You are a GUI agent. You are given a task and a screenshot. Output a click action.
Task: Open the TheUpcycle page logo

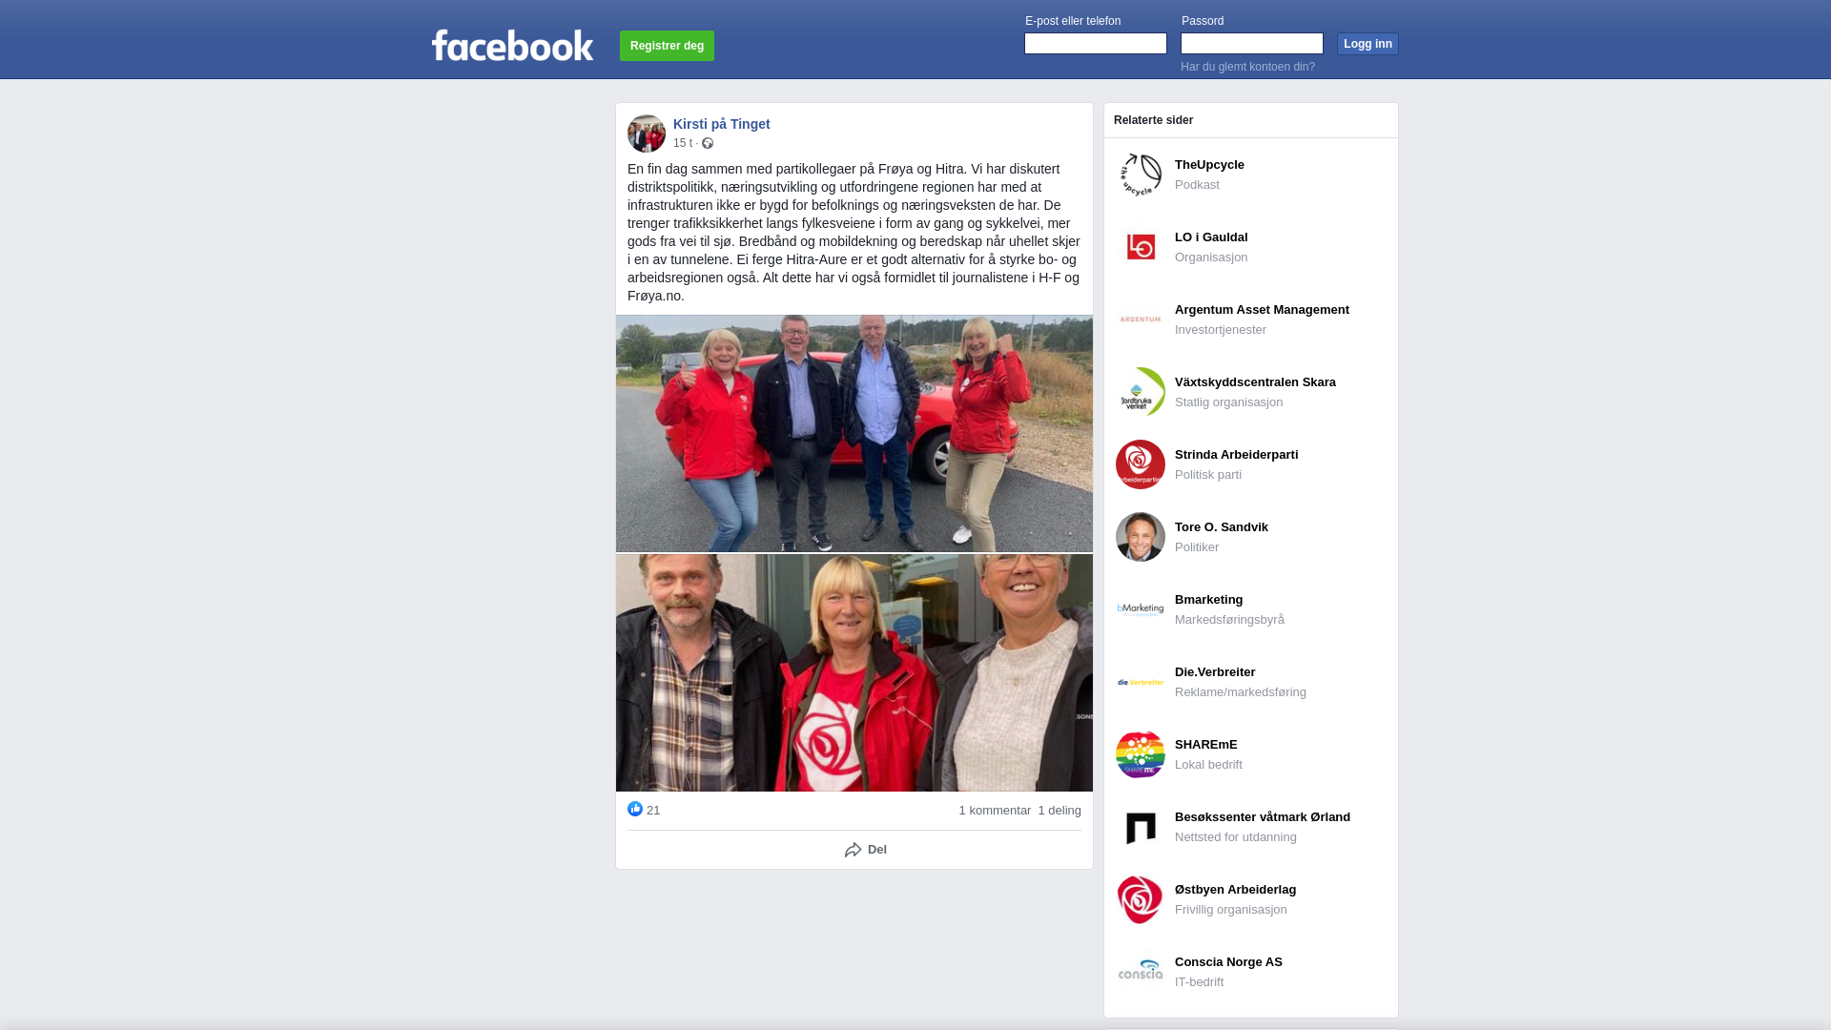point(1141,175)
